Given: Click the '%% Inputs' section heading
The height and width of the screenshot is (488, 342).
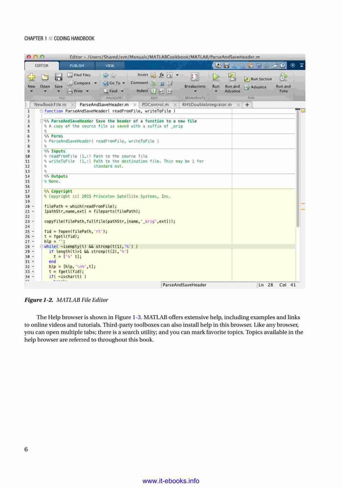Looking at the screenshot, I should coord(55,151).
